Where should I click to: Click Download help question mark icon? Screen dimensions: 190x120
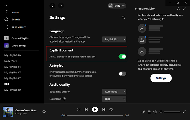[64, 99]
